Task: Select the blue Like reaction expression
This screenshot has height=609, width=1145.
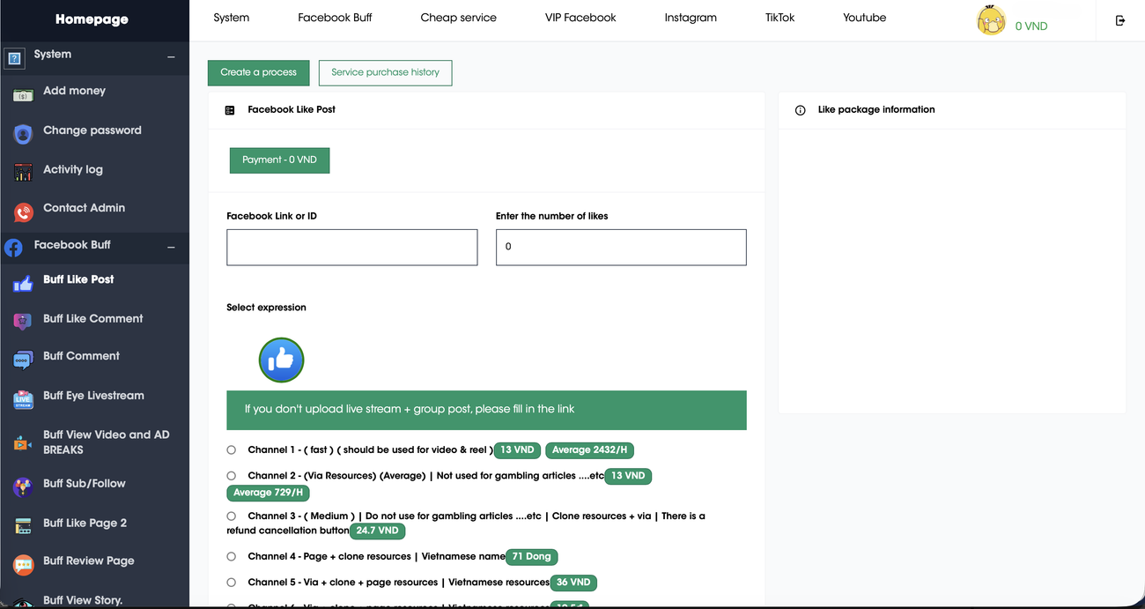Action: click(x=281, y=360)
